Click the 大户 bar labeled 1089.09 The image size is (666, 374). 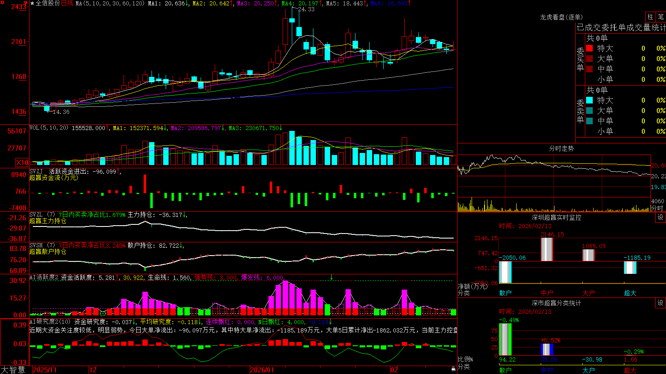tap(588, 255)
